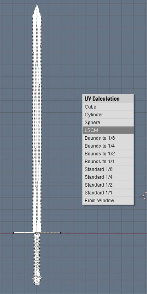Select Cube in UV Calculation menu
Image resolution: width=147 pixels, height=294 pixels.
tap(108, 107)
